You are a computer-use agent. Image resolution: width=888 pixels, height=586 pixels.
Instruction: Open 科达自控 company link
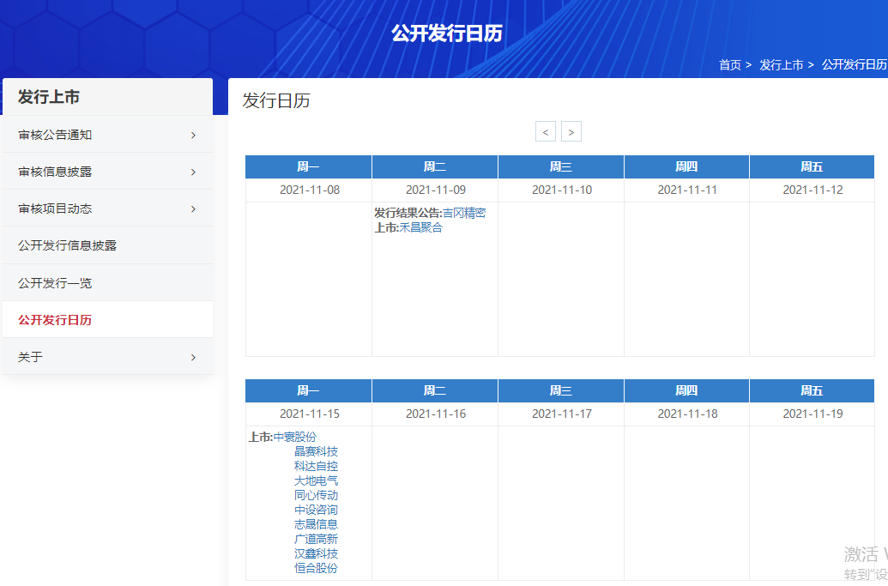(316, 466)
